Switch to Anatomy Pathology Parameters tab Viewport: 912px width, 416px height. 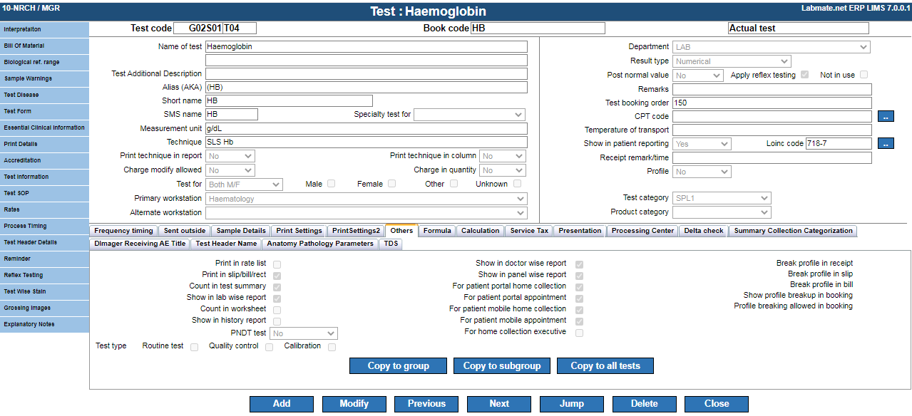point(320,244)
